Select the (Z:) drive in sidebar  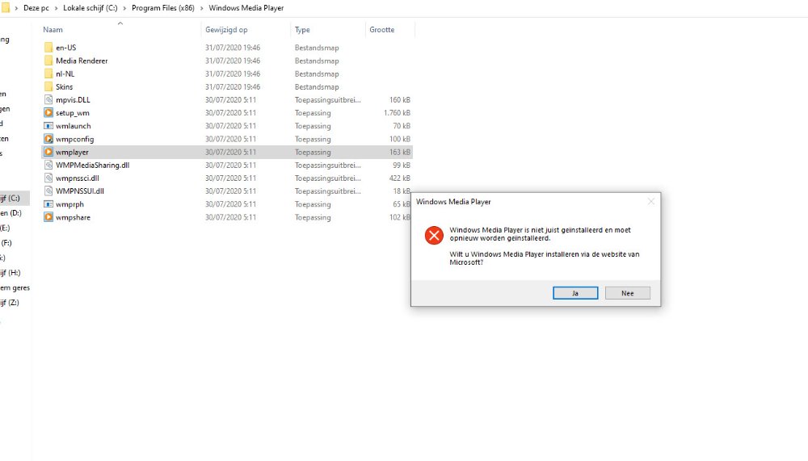tap(10, 302)
